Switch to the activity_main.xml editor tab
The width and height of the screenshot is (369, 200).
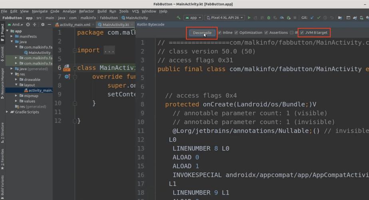point(74,25)
